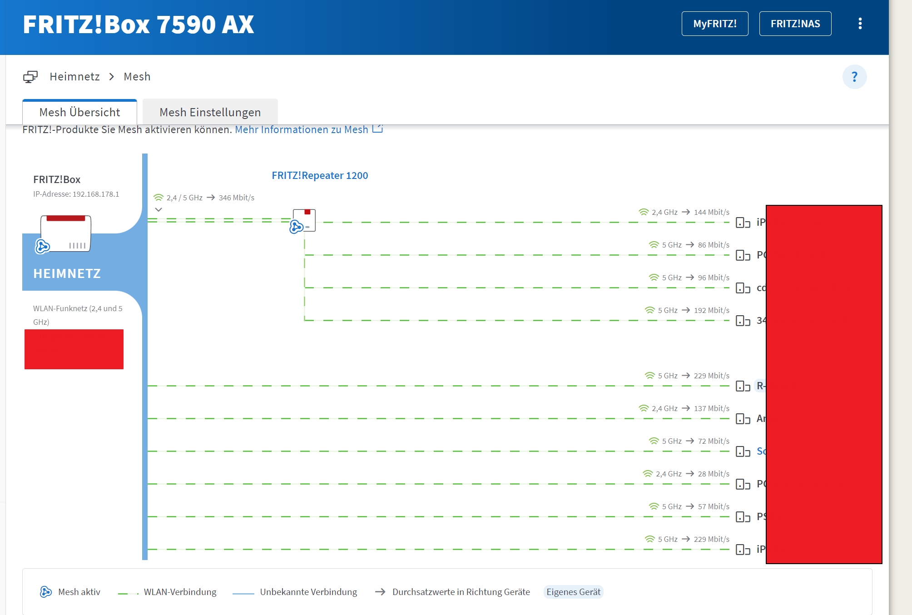Click device icon on 57 Mbit/s connection
The width and height of the screenshot is (912, 615).
click(x=743, y=517)
